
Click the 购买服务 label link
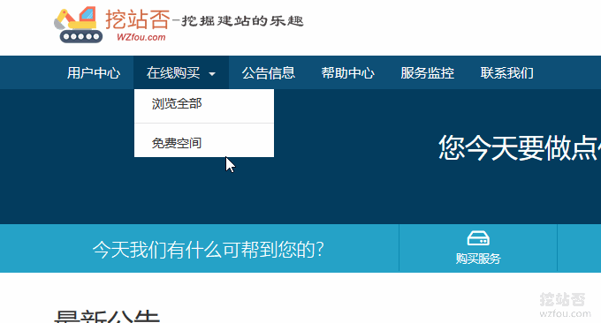coord(478,259)
